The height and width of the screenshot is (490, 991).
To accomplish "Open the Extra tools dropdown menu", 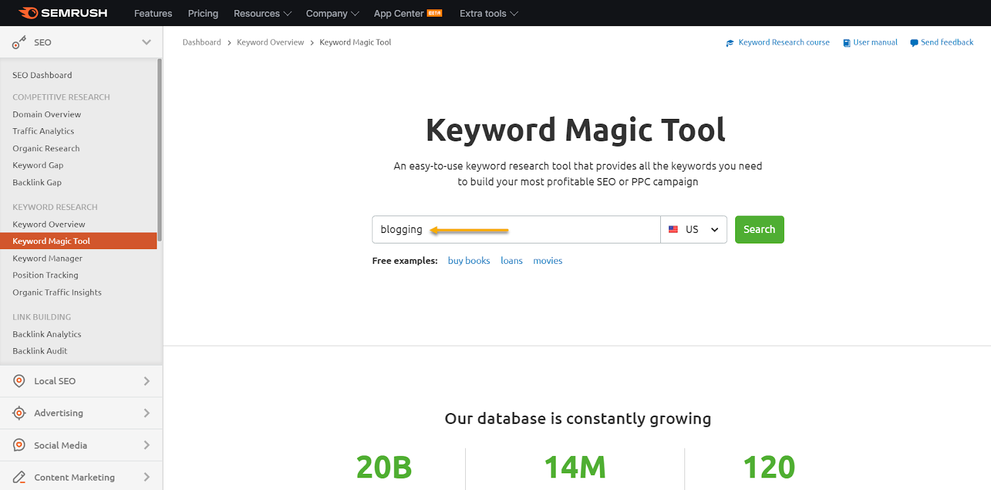I will (x=489, y=13).
